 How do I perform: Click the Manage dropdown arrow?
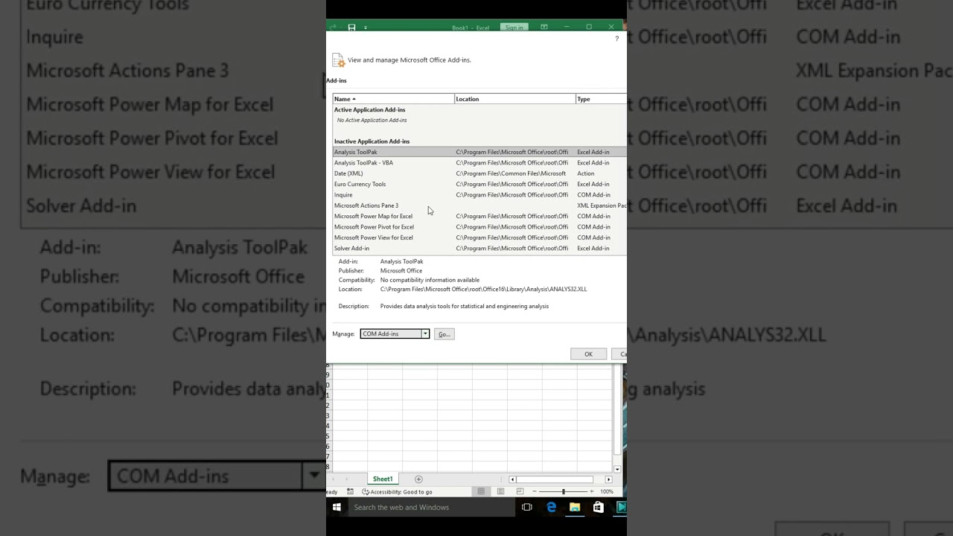click(425, 334)
